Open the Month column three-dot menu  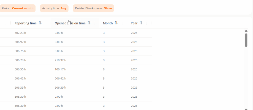pyautogui.click(x=122, y=23)
